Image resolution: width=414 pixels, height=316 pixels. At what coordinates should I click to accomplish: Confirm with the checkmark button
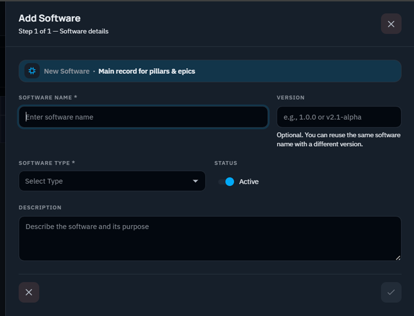click(x=391, y=292)
